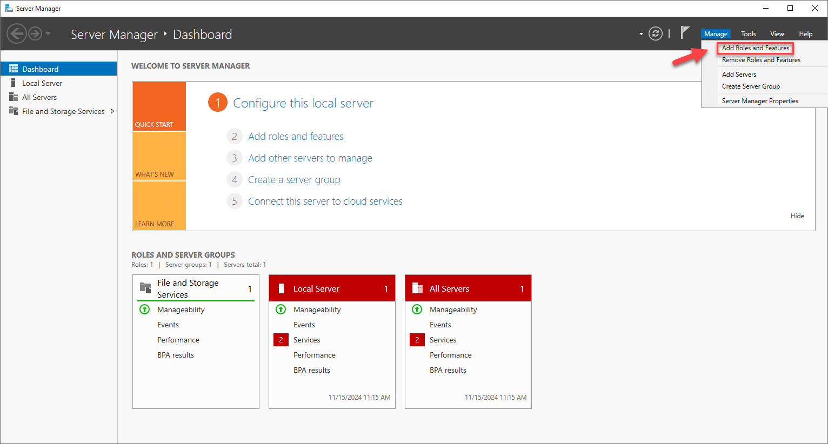Click the notifications flag icon
The image size is (828, 444).
(x=685, y=33)
